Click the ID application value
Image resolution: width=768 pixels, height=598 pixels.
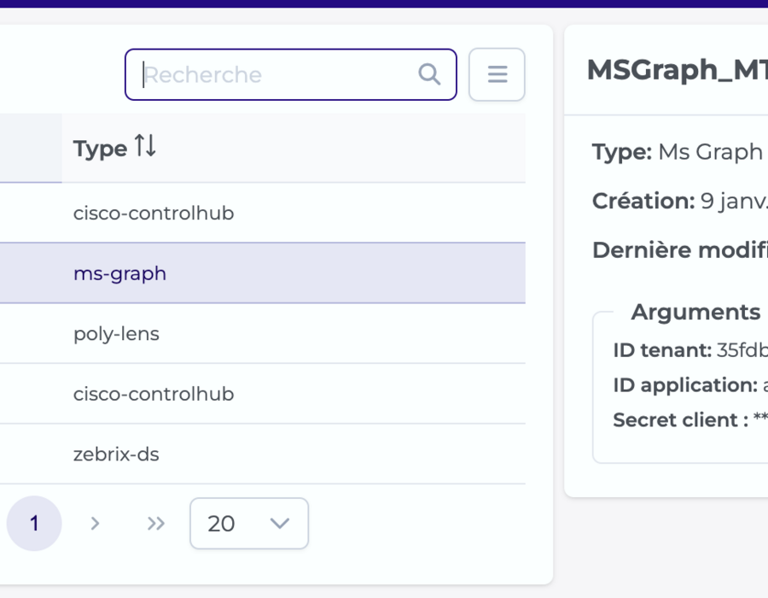[x=765, y=386]
